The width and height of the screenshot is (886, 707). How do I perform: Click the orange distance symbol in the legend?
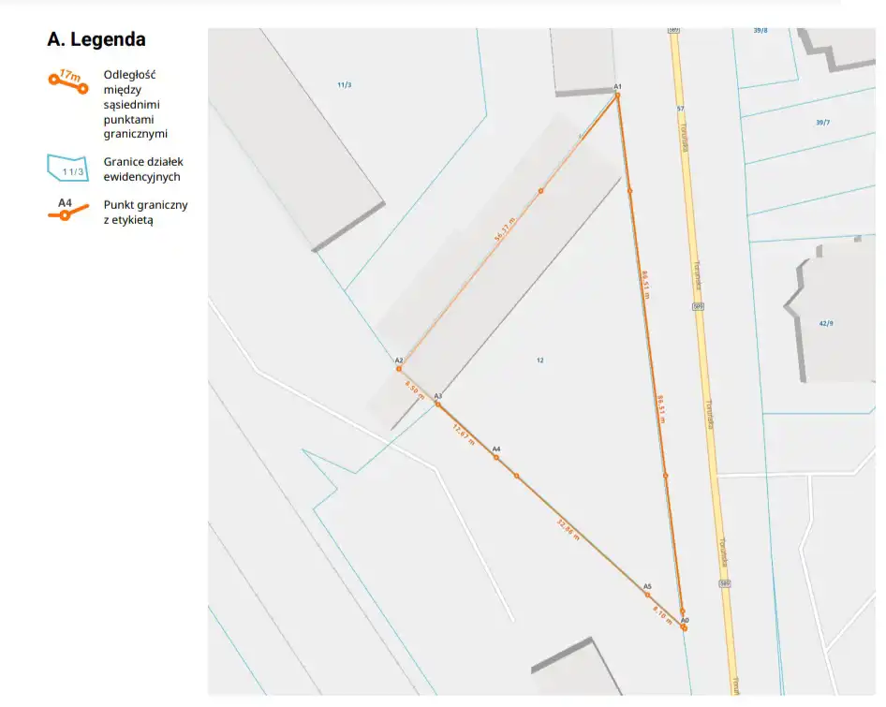tap(67, 81)
